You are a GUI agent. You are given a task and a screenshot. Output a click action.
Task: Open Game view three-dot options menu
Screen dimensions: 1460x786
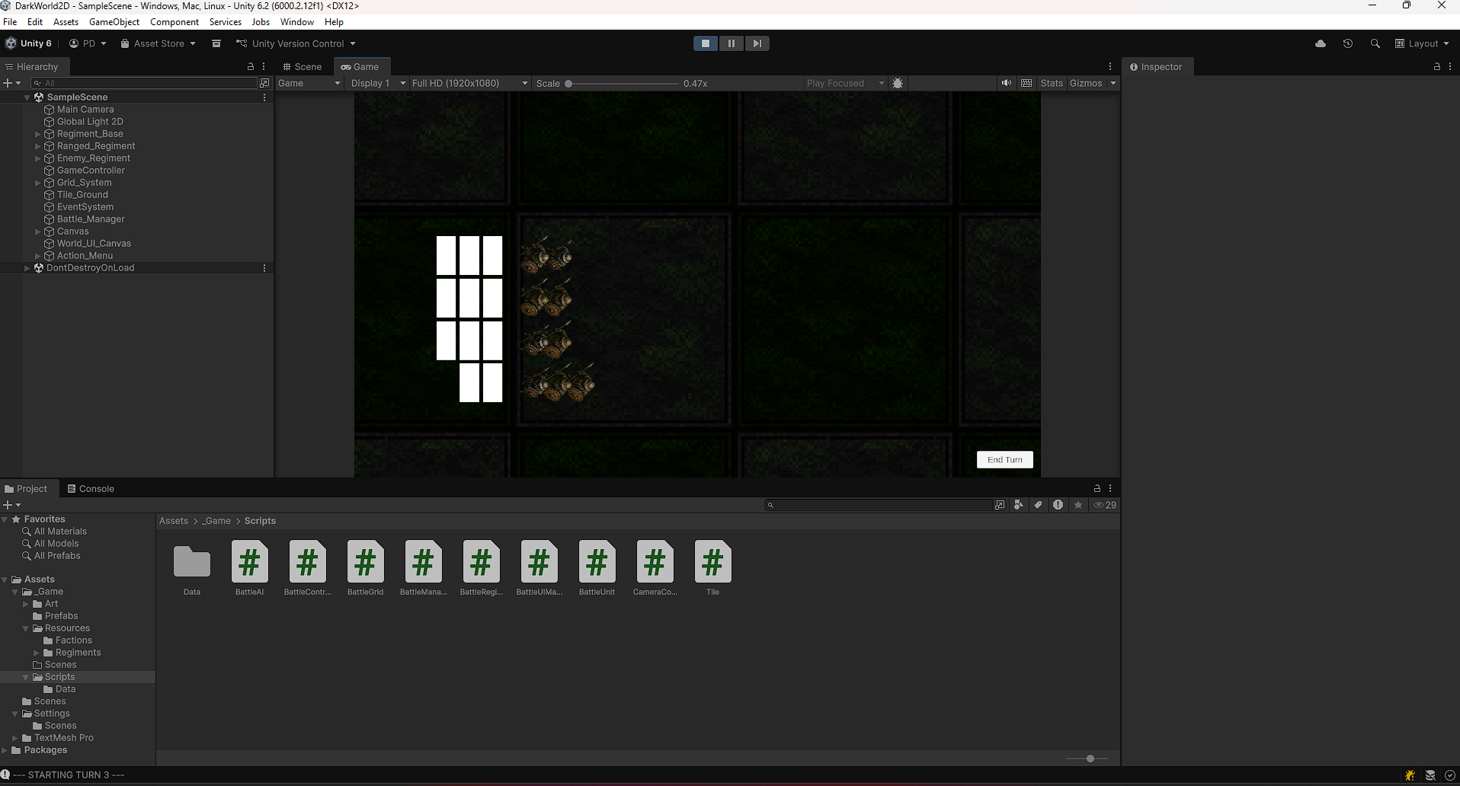pyautogui.click(x=1110, y=66)
